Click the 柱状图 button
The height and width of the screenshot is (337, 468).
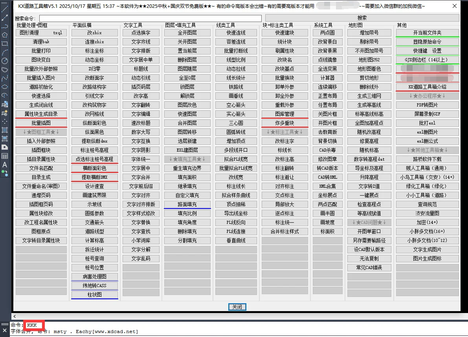pyautogui.click(x=95, y=295)
